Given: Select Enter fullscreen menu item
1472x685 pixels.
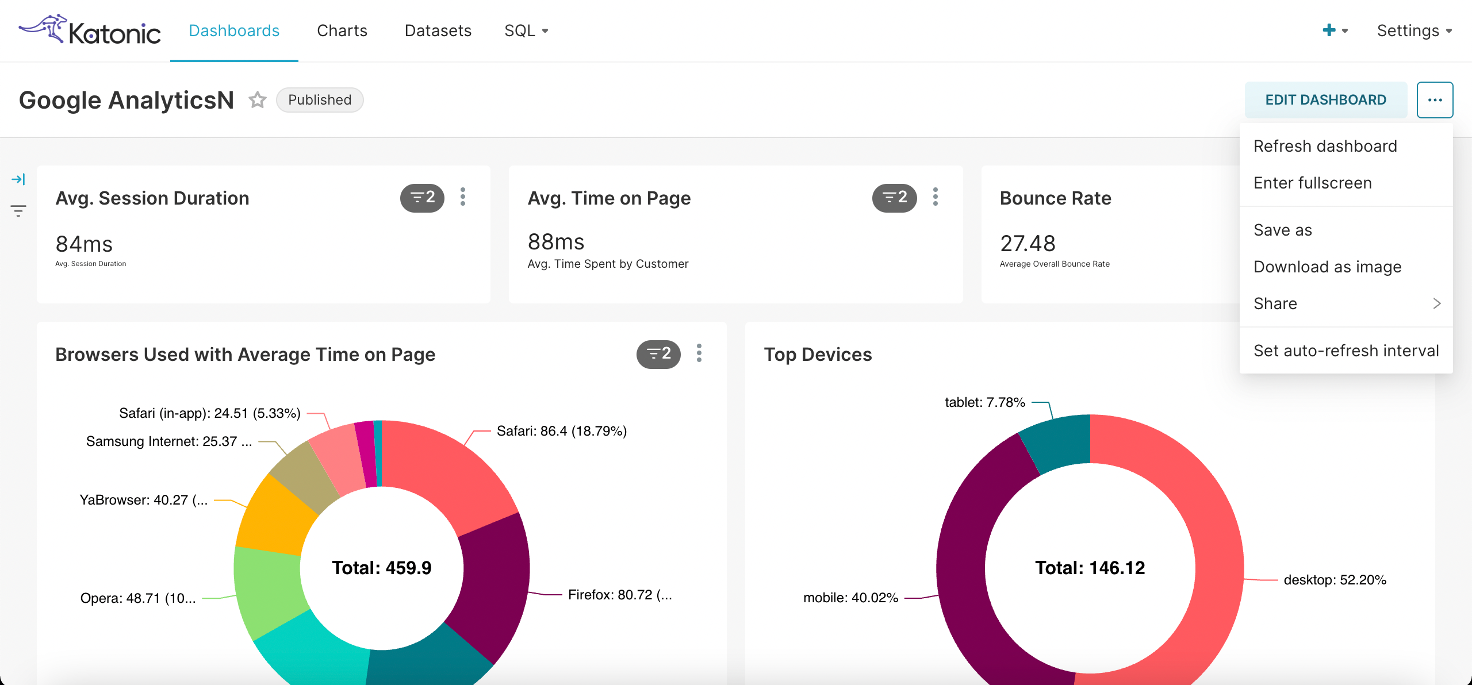Looking at the screenshot, I should pos(1346,183).
